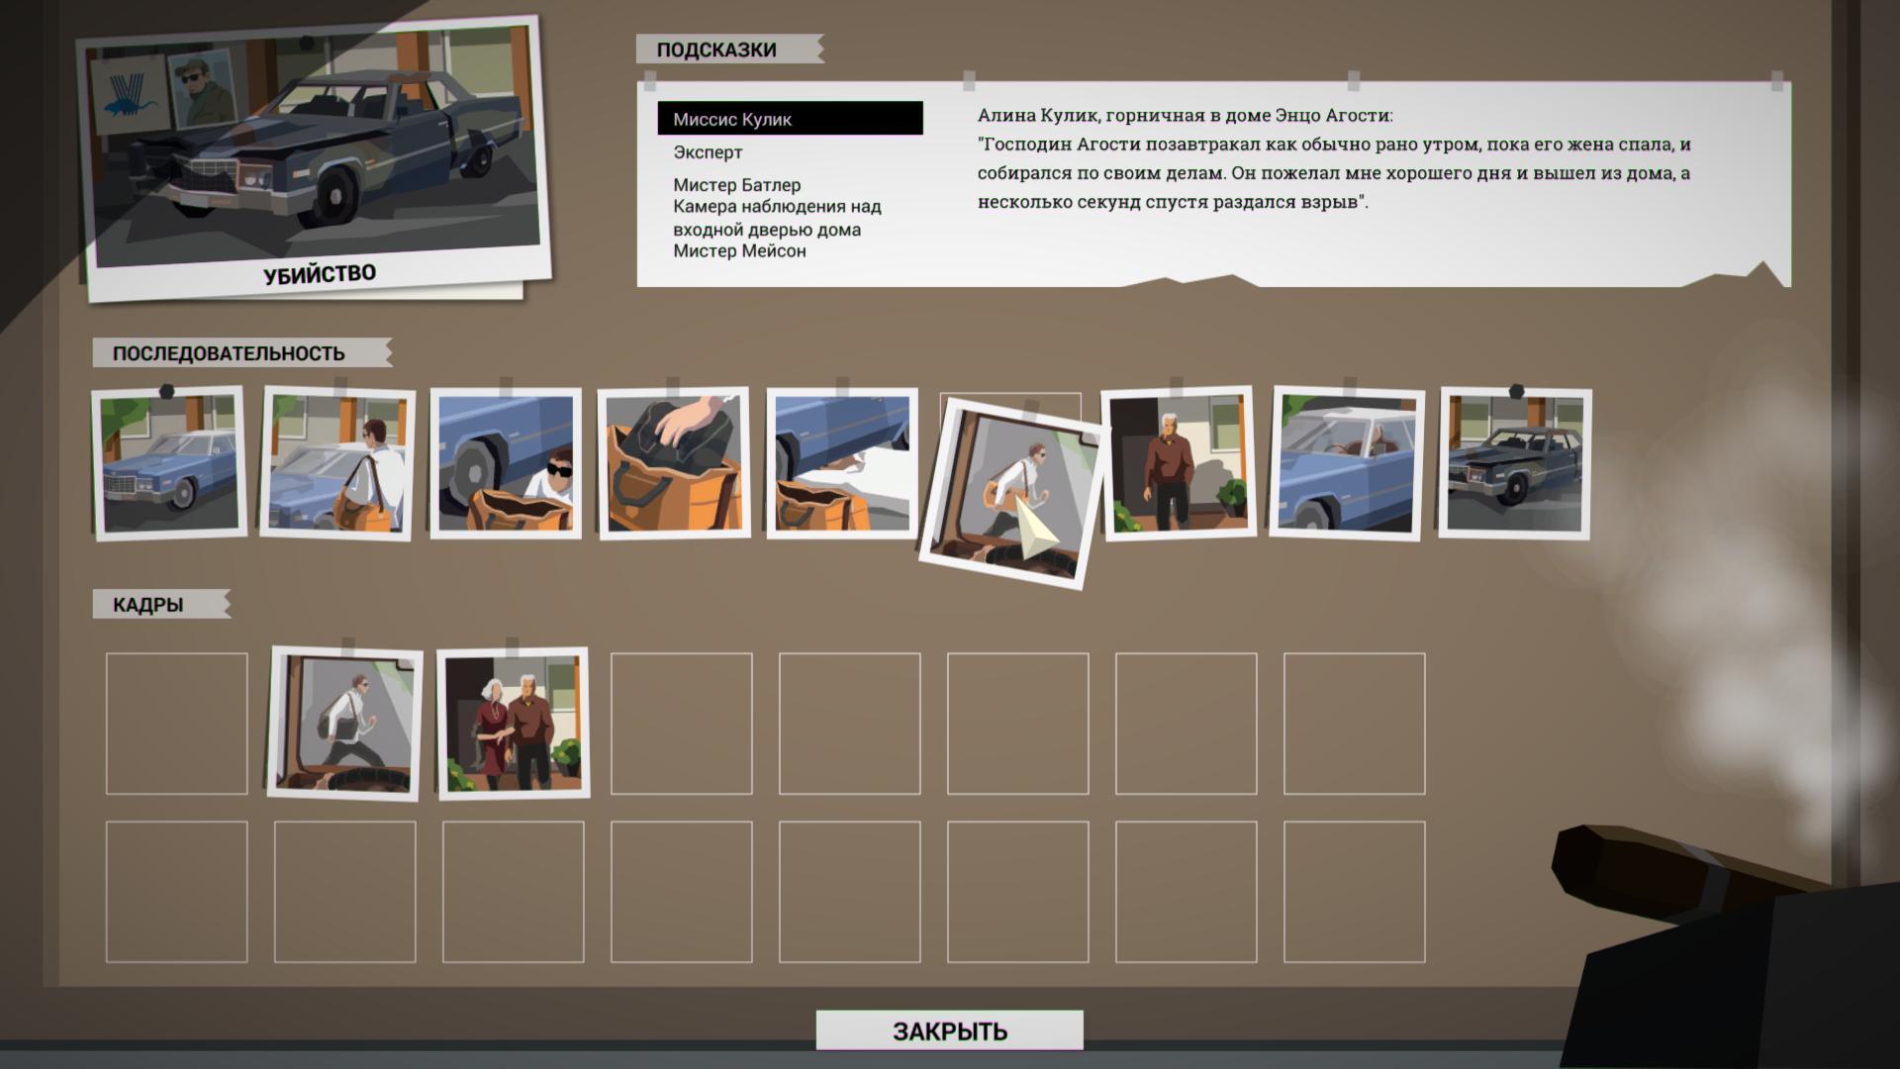
Task: Select sequence photo of hand reaching into bag
Action: (674, 463)
